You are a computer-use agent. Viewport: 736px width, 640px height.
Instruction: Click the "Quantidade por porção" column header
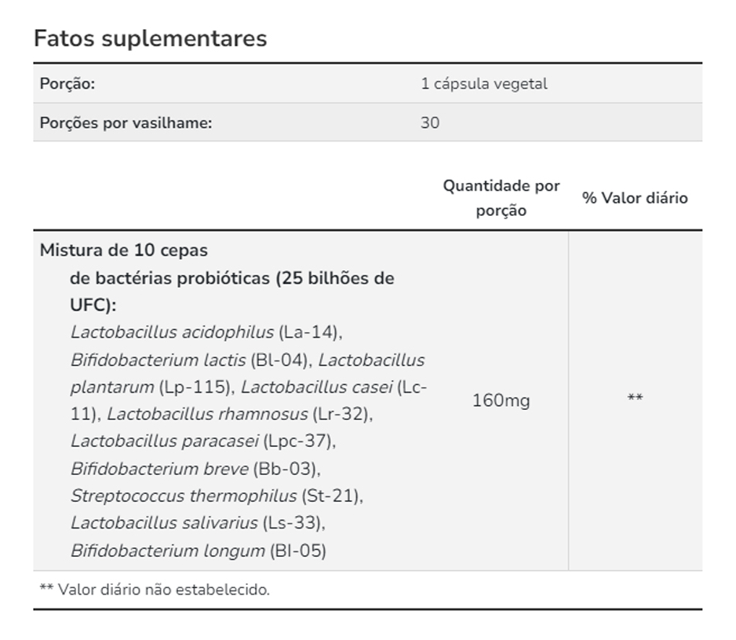tap(501, 198)
